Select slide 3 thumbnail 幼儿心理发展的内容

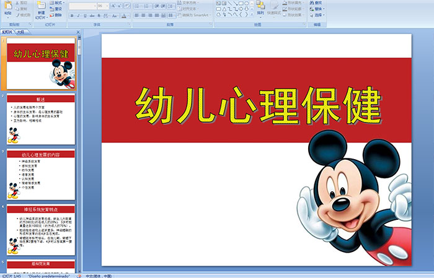coord(41,175)
